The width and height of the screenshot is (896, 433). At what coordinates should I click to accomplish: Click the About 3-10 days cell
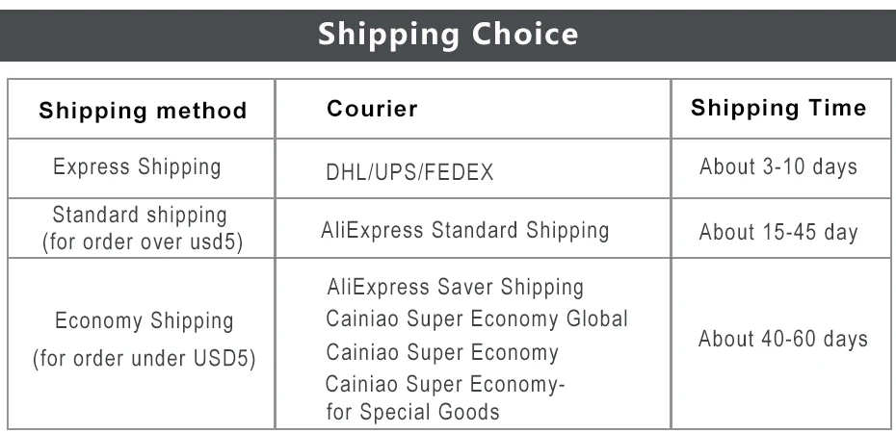pos(778,167)
